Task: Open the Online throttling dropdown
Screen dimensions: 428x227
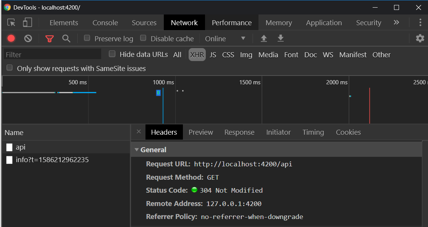Action: [225, 39]
